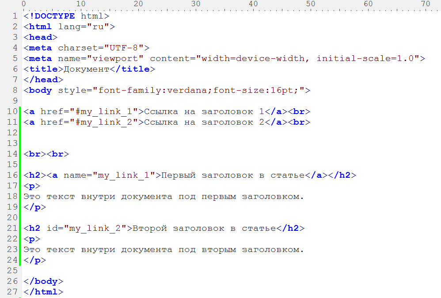Click the initial-scale=1.0 content text

tap(365, 58)
